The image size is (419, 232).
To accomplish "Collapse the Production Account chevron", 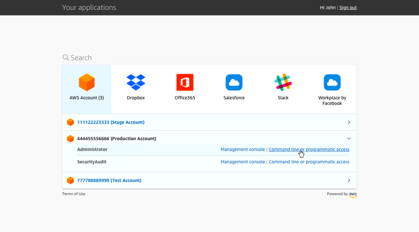I will click(x=349, y=138).
